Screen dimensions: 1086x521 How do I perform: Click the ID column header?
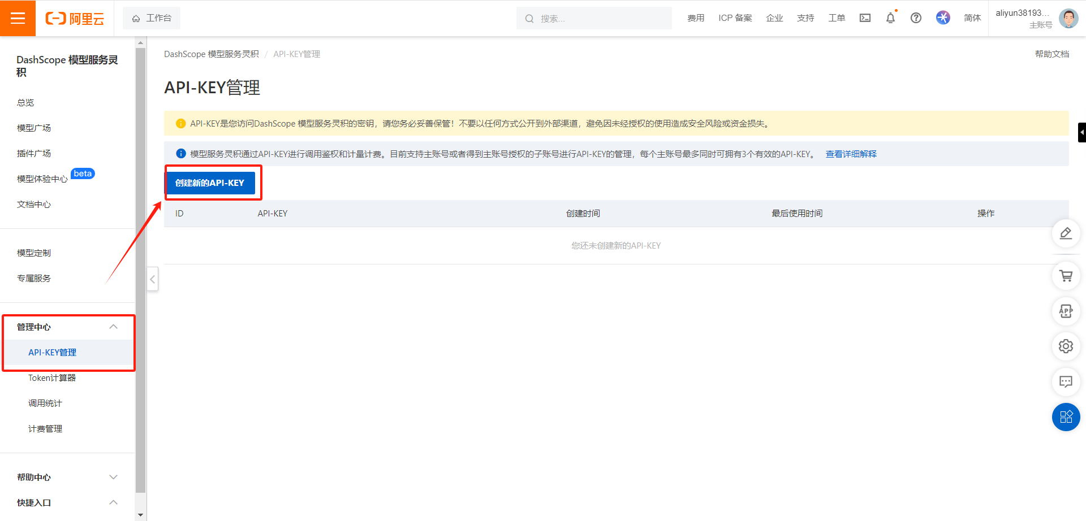click(179, 213)
